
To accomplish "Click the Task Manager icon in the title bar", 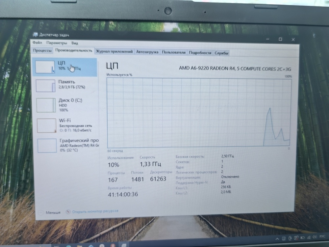I will pyautogui.click(x=36, y=34).
